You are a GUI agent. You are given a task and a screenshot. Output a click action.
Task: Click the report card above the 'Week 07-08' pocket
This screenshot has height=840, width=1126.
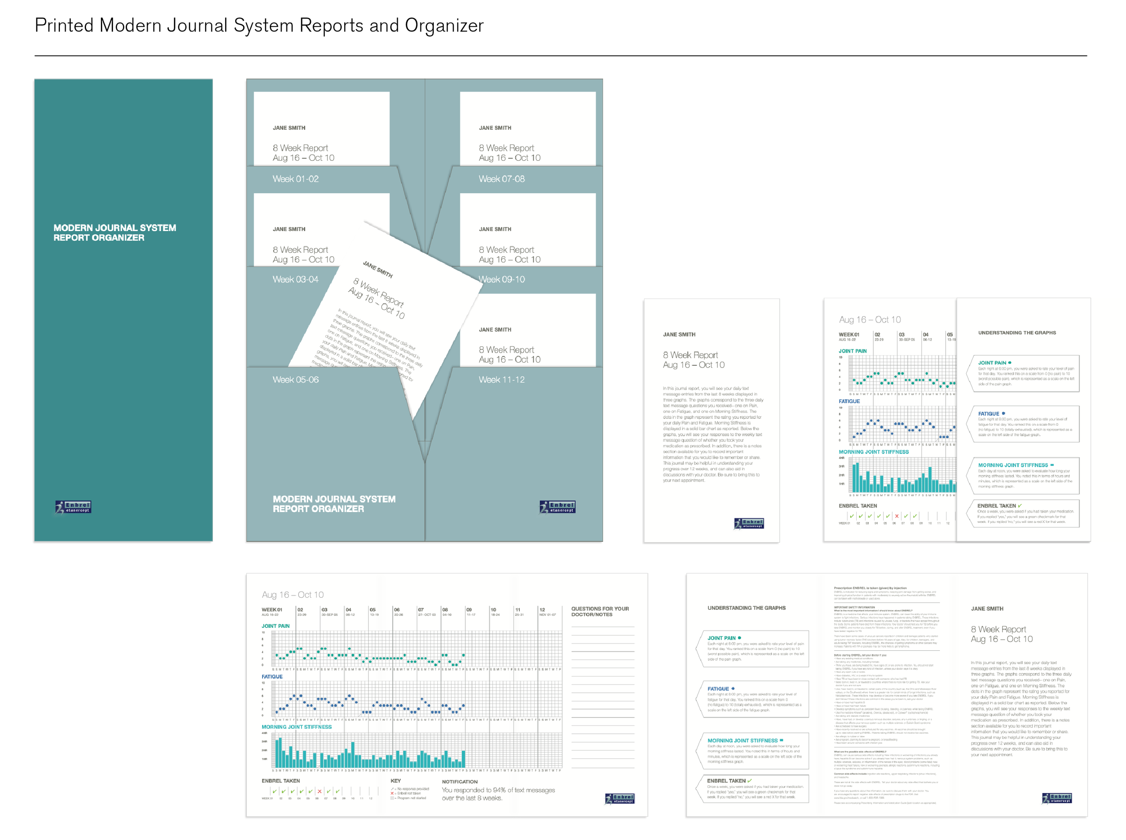(527, 129)
